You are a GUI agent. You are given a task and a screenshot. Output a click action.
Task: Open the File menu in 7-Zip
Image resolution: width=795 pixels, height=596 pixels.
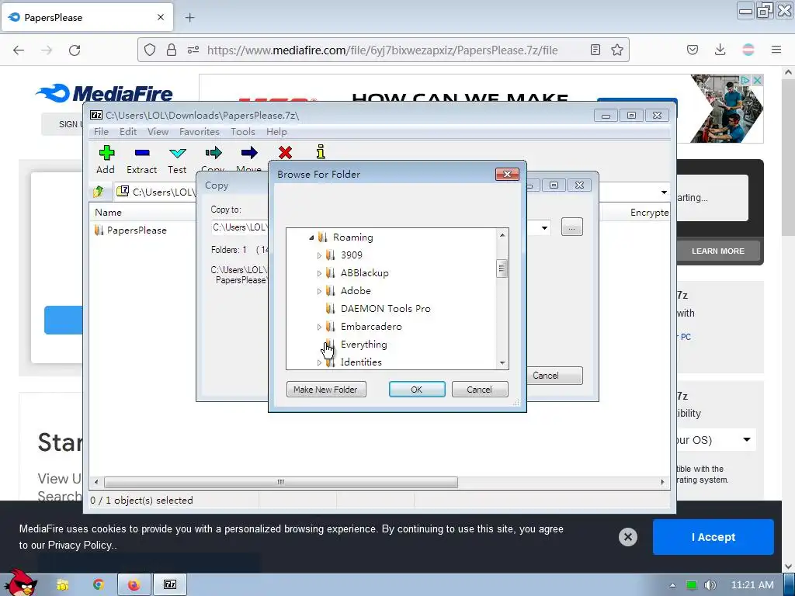101,132
